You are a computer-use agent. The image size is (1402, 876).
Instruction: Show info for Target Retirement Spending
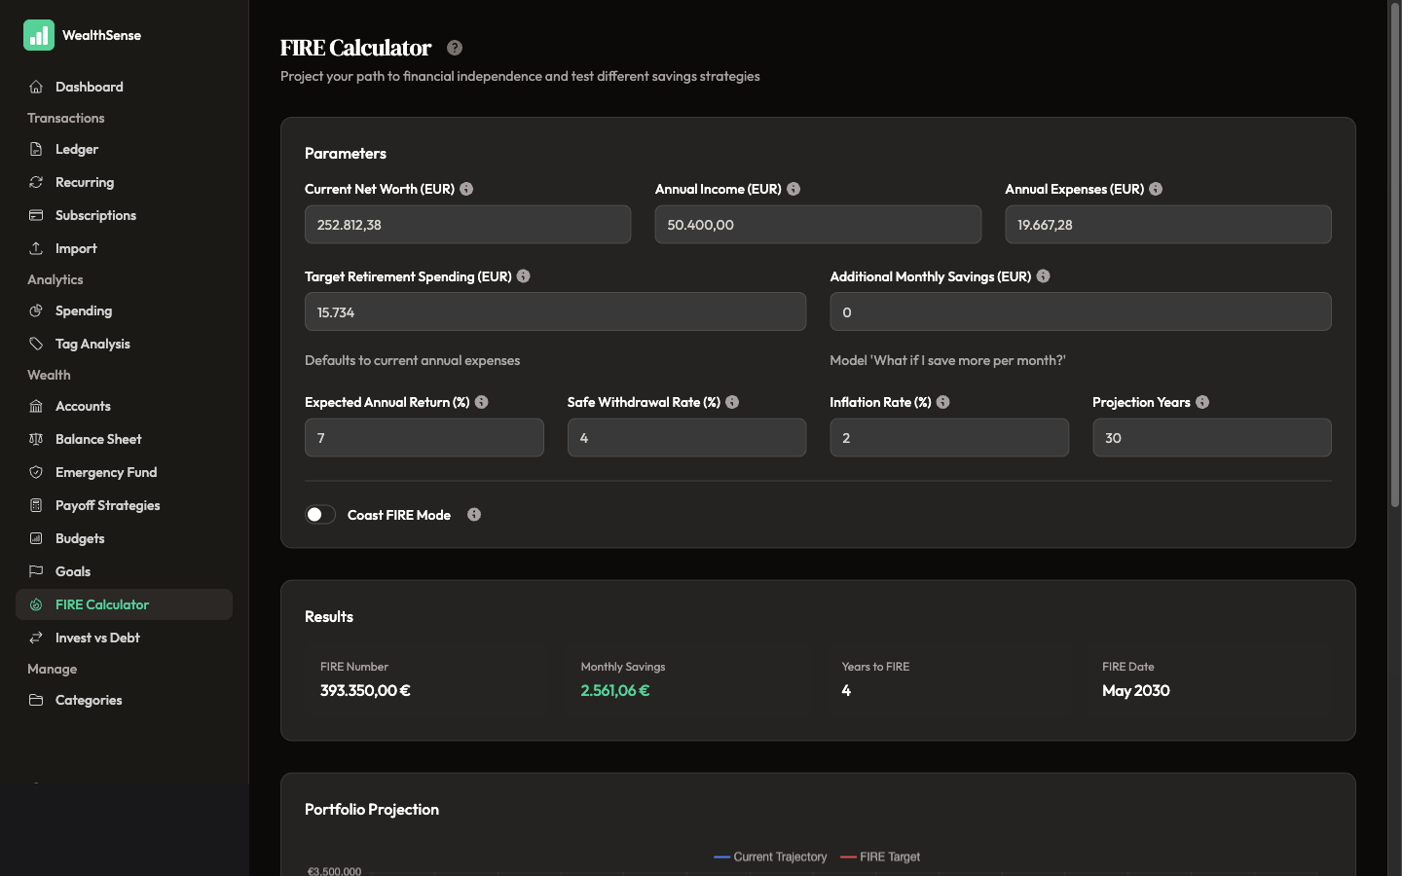[x=524, y=276]
